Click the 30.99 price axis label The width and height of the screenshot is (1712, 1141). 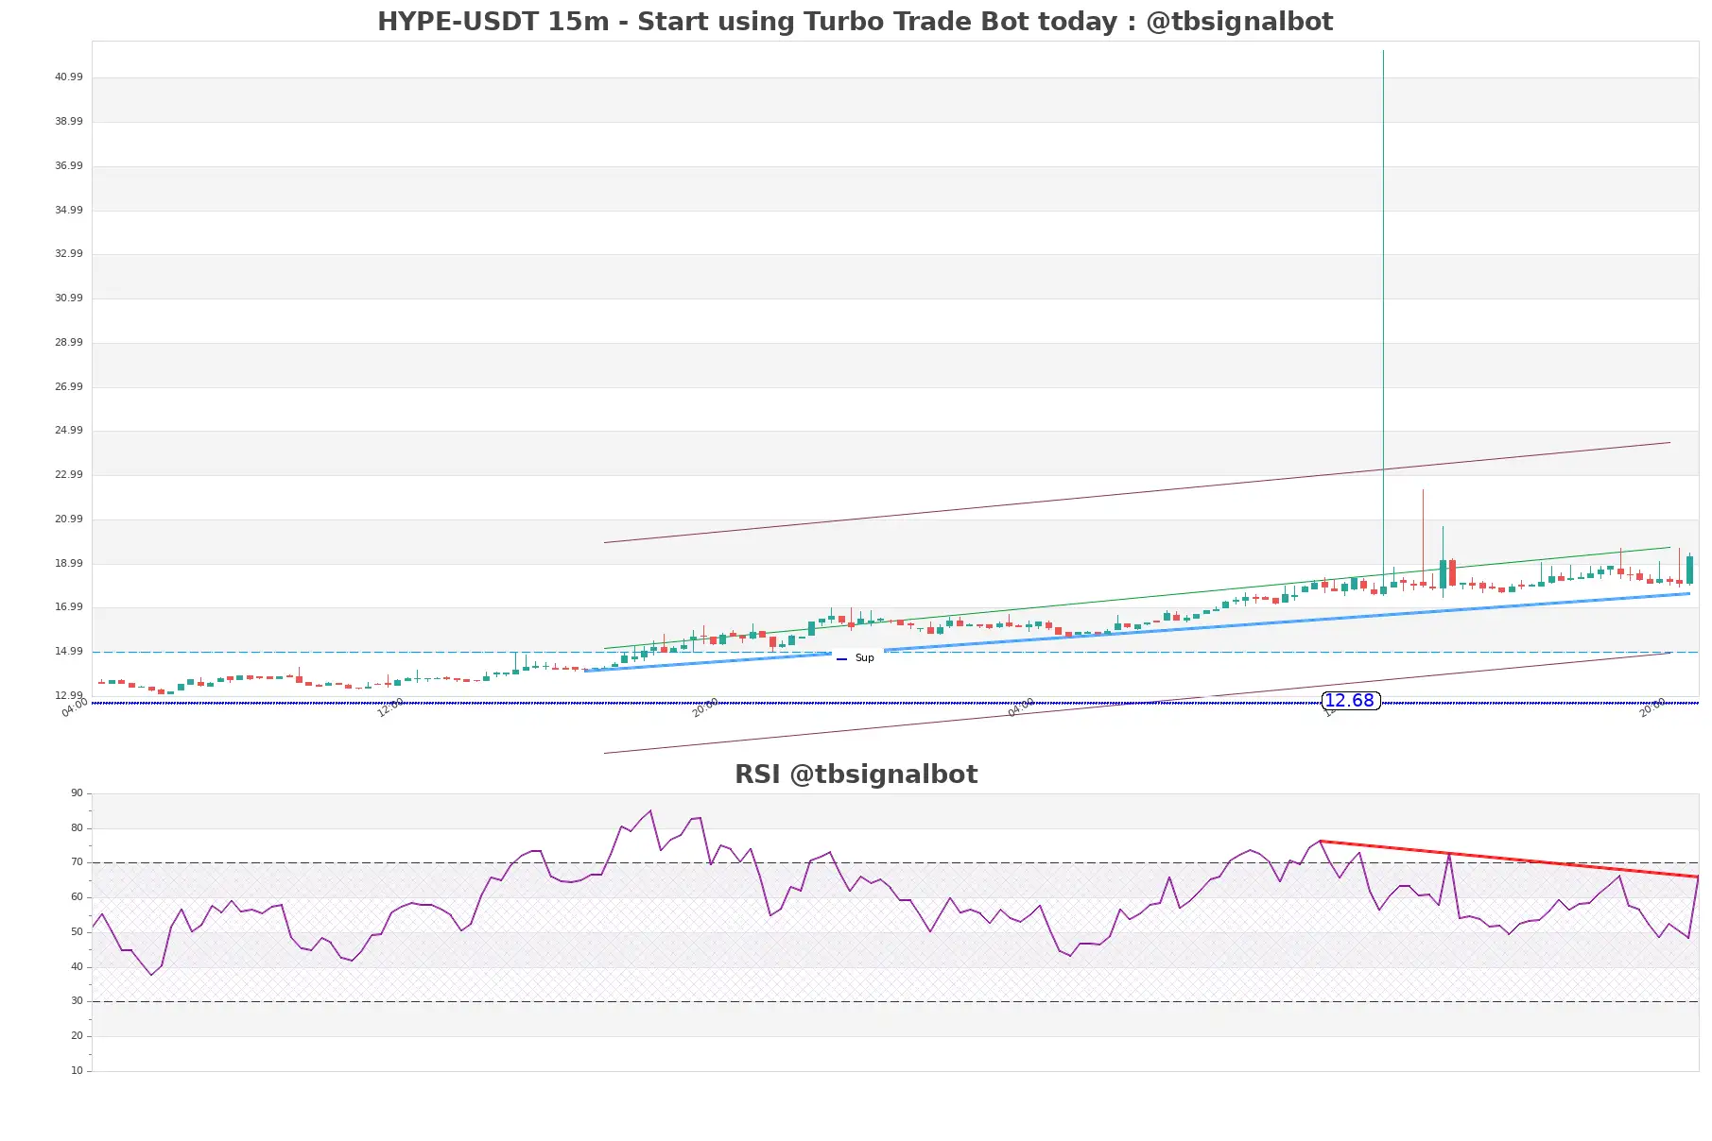tap(69, 298)
